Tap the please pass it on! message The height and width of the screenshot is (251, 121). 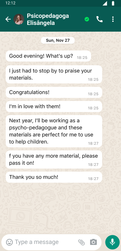54,159
